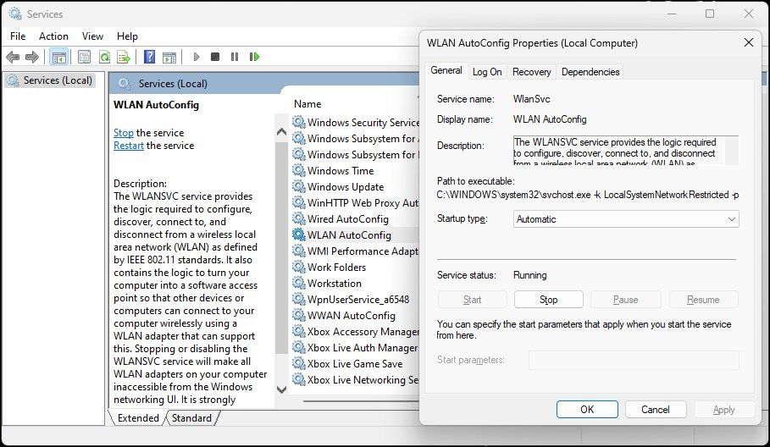Click the Refresh toolbar icon
This screenshot has width=770, height=447.
[104, 58]
